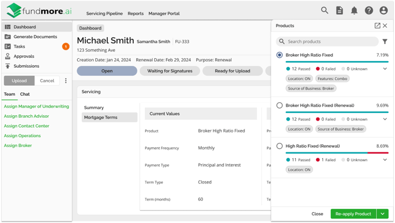This screenshot has height=223, width=395.
Task: Pop out the Products panel
Action: (377, 26)
